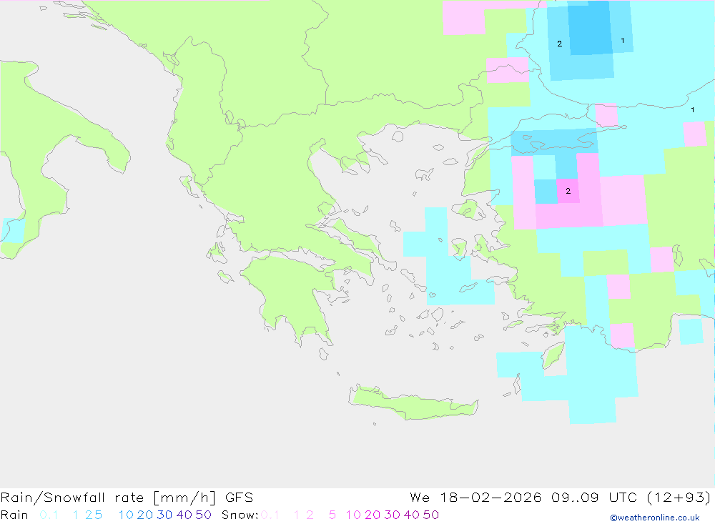
Task: Click the Rain 10 legend value
Action: [126, 515]
